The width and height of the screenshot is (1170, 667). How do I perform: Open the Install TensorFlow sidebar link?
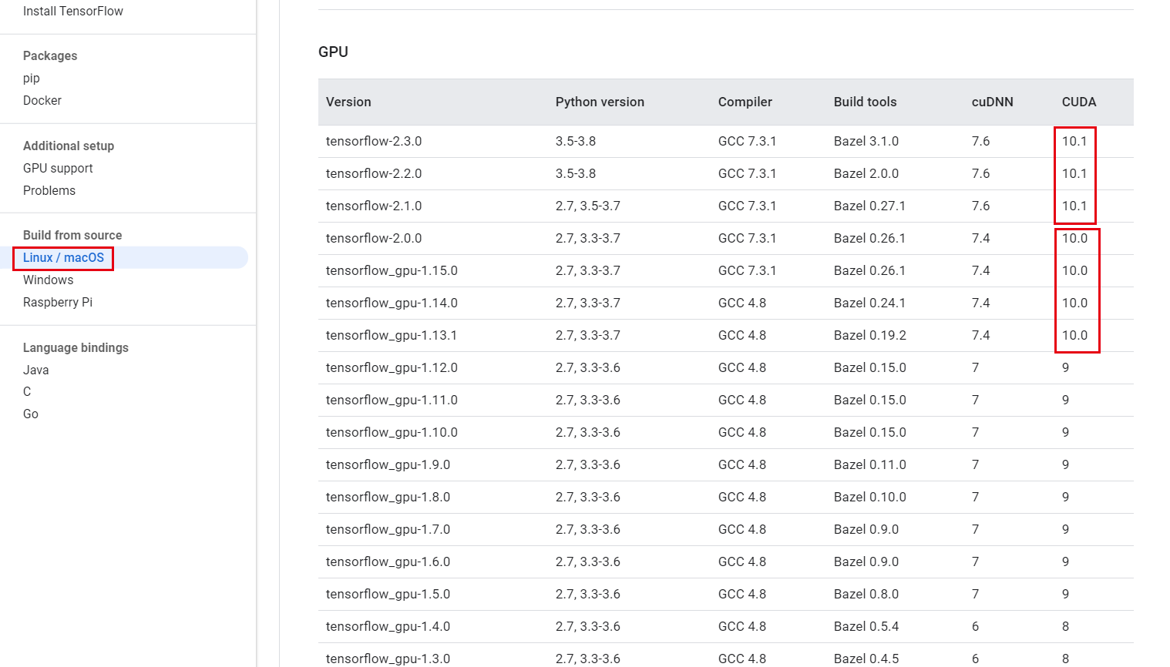coord(73,12)
